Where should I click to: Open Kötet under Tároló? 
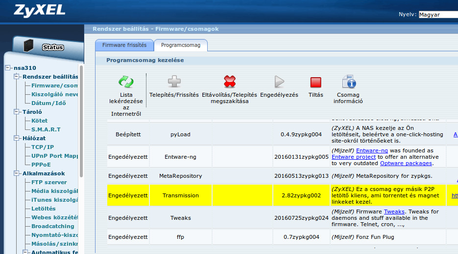pos(40,121)
